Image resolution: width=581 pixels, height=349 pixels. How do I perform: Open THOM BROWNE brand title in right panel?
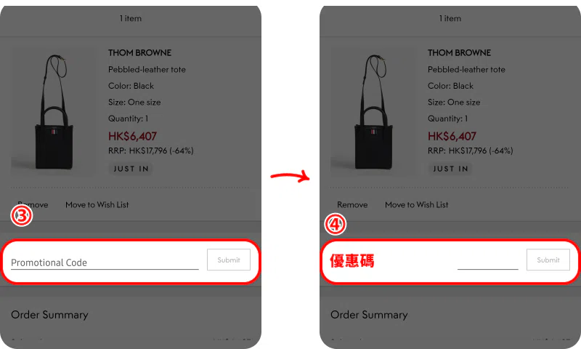(459, 52)
